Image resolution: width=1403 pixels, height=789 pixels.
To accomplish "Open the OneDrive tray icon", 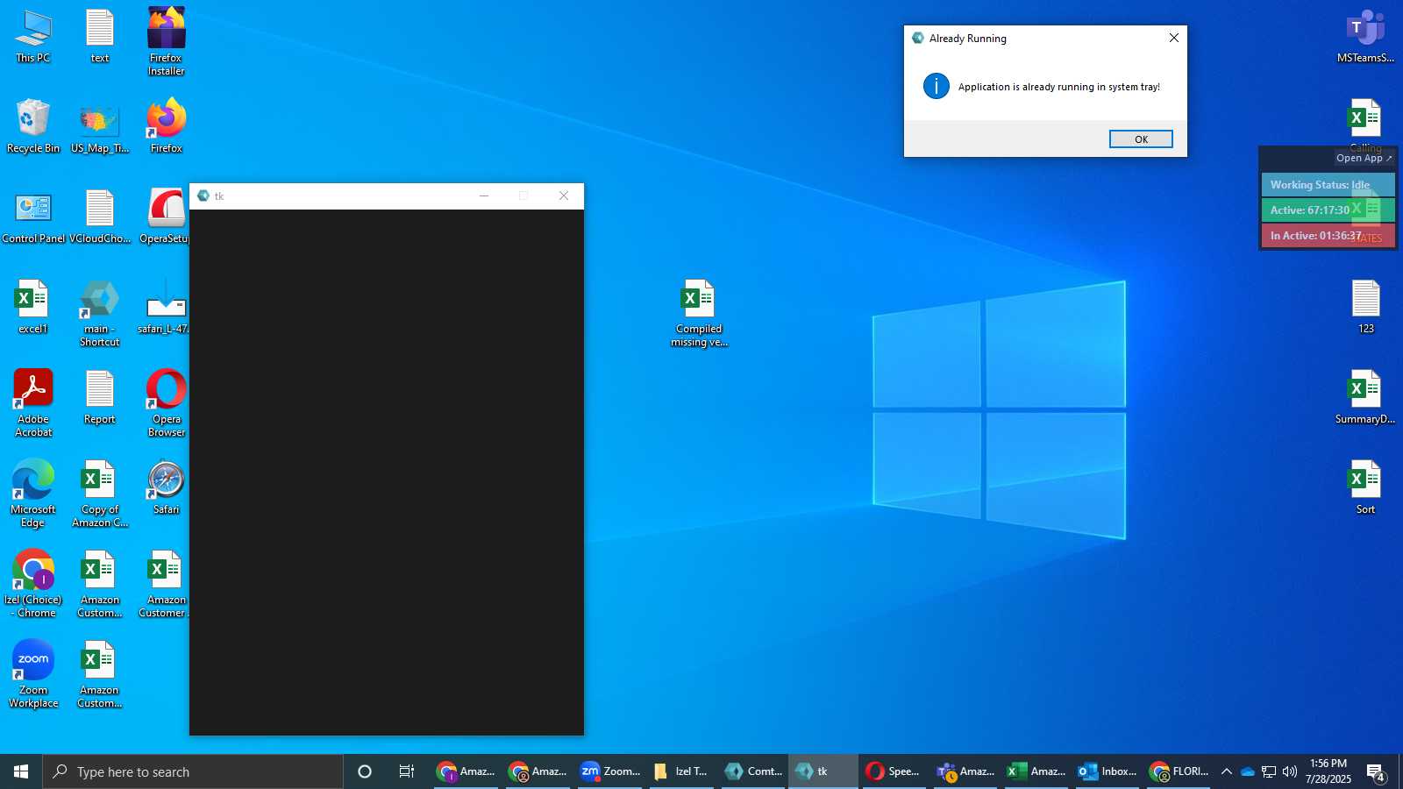I will tap(1247, 771).
